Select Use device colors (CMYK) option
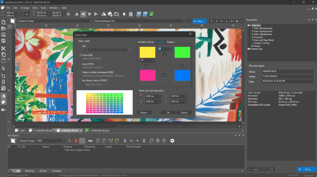This screenshot has width=317, height=177. point(80,81)
